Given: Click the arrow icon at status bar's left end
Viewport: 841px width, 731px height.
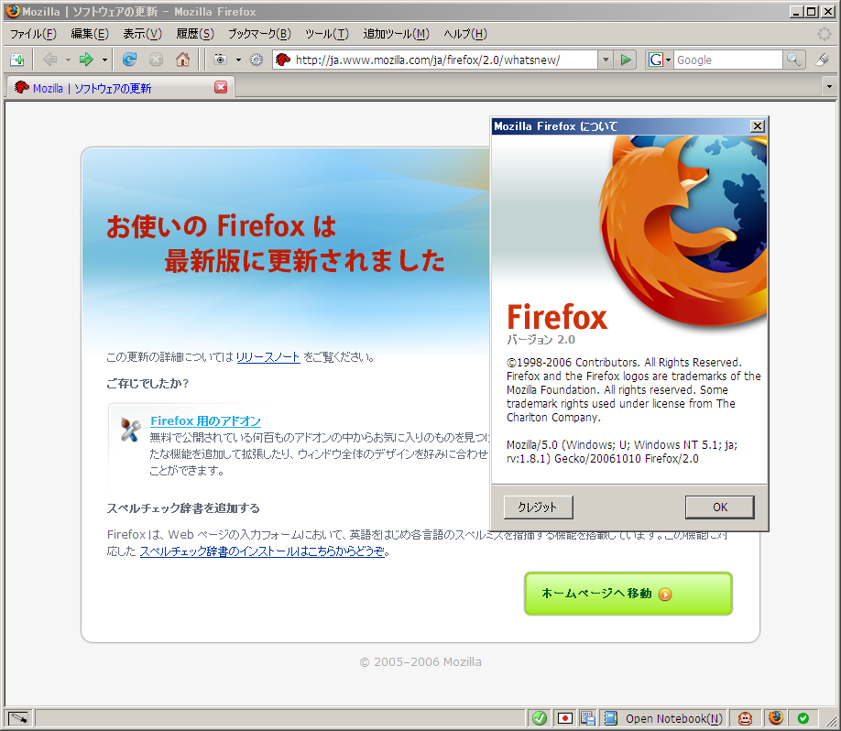Looking at the screenshot, I should click(17, 717).
